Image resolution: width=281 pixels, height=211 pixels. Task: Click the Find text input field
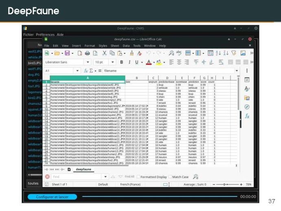click(76, 177)
